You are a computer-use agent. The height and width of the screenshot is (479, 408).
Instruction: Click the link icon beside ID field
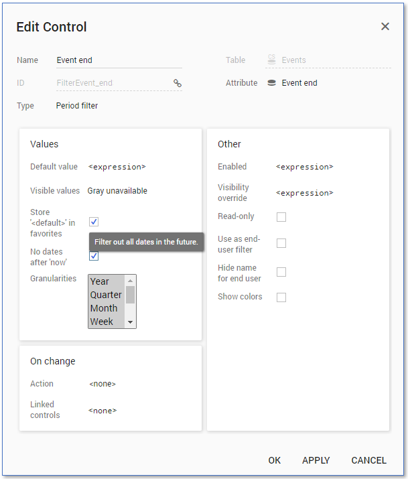coord(178,83)
